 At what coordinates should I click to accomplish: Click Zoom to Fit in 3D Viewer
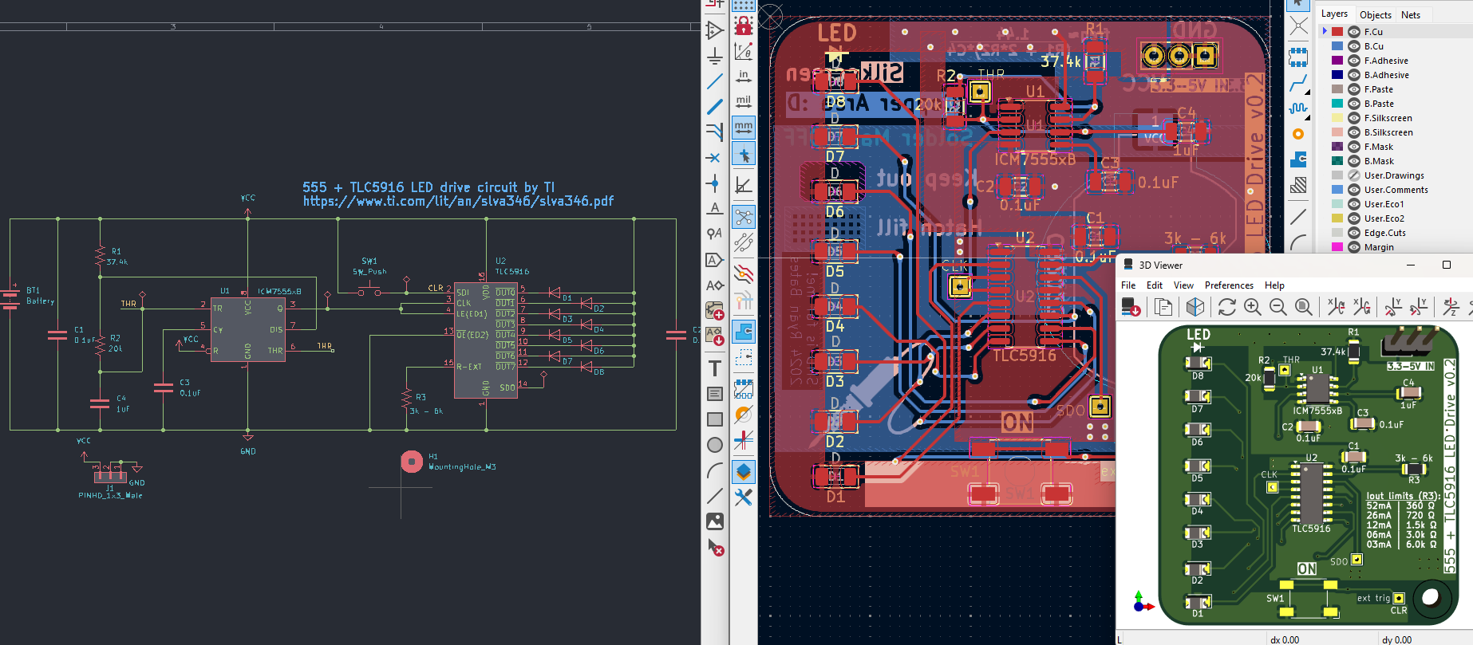point(1304,307)
